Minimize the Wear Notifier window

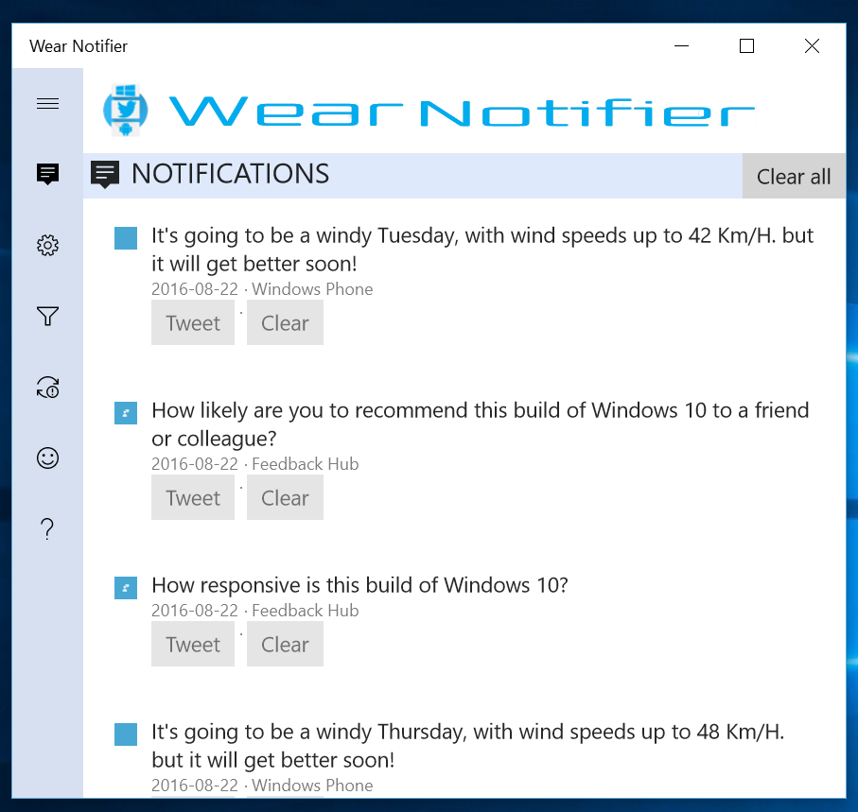(x=681, y=46)
